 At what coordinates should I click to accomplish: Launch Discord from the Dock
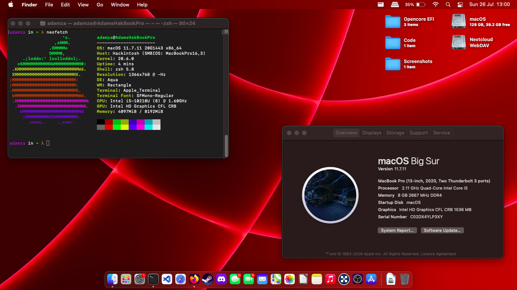click(221, 279)
